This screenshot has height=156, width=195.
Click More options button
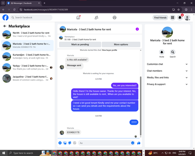(x=121, y=44)
